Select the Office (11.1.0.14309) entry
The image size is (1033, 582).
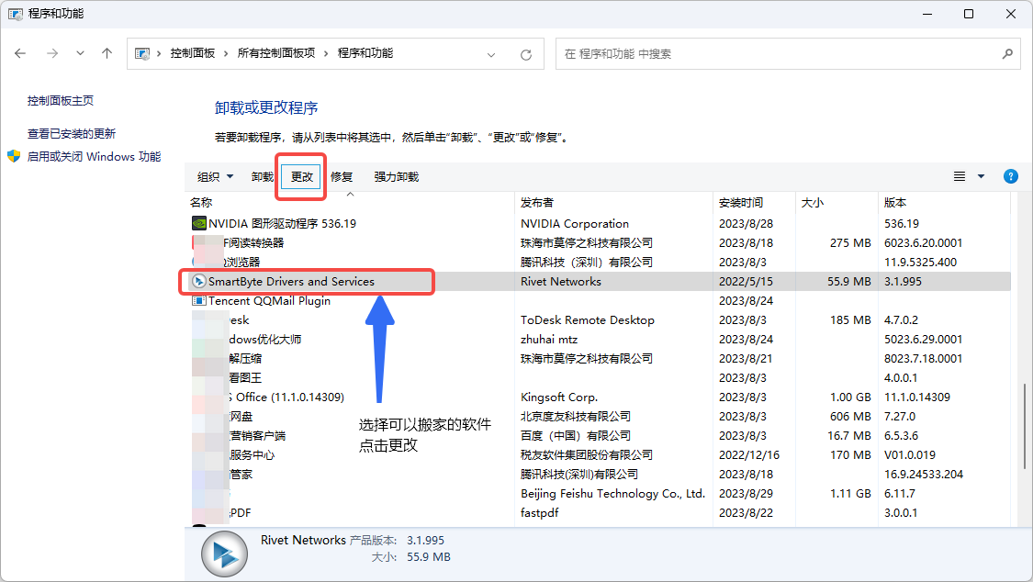tap(598, 397)
